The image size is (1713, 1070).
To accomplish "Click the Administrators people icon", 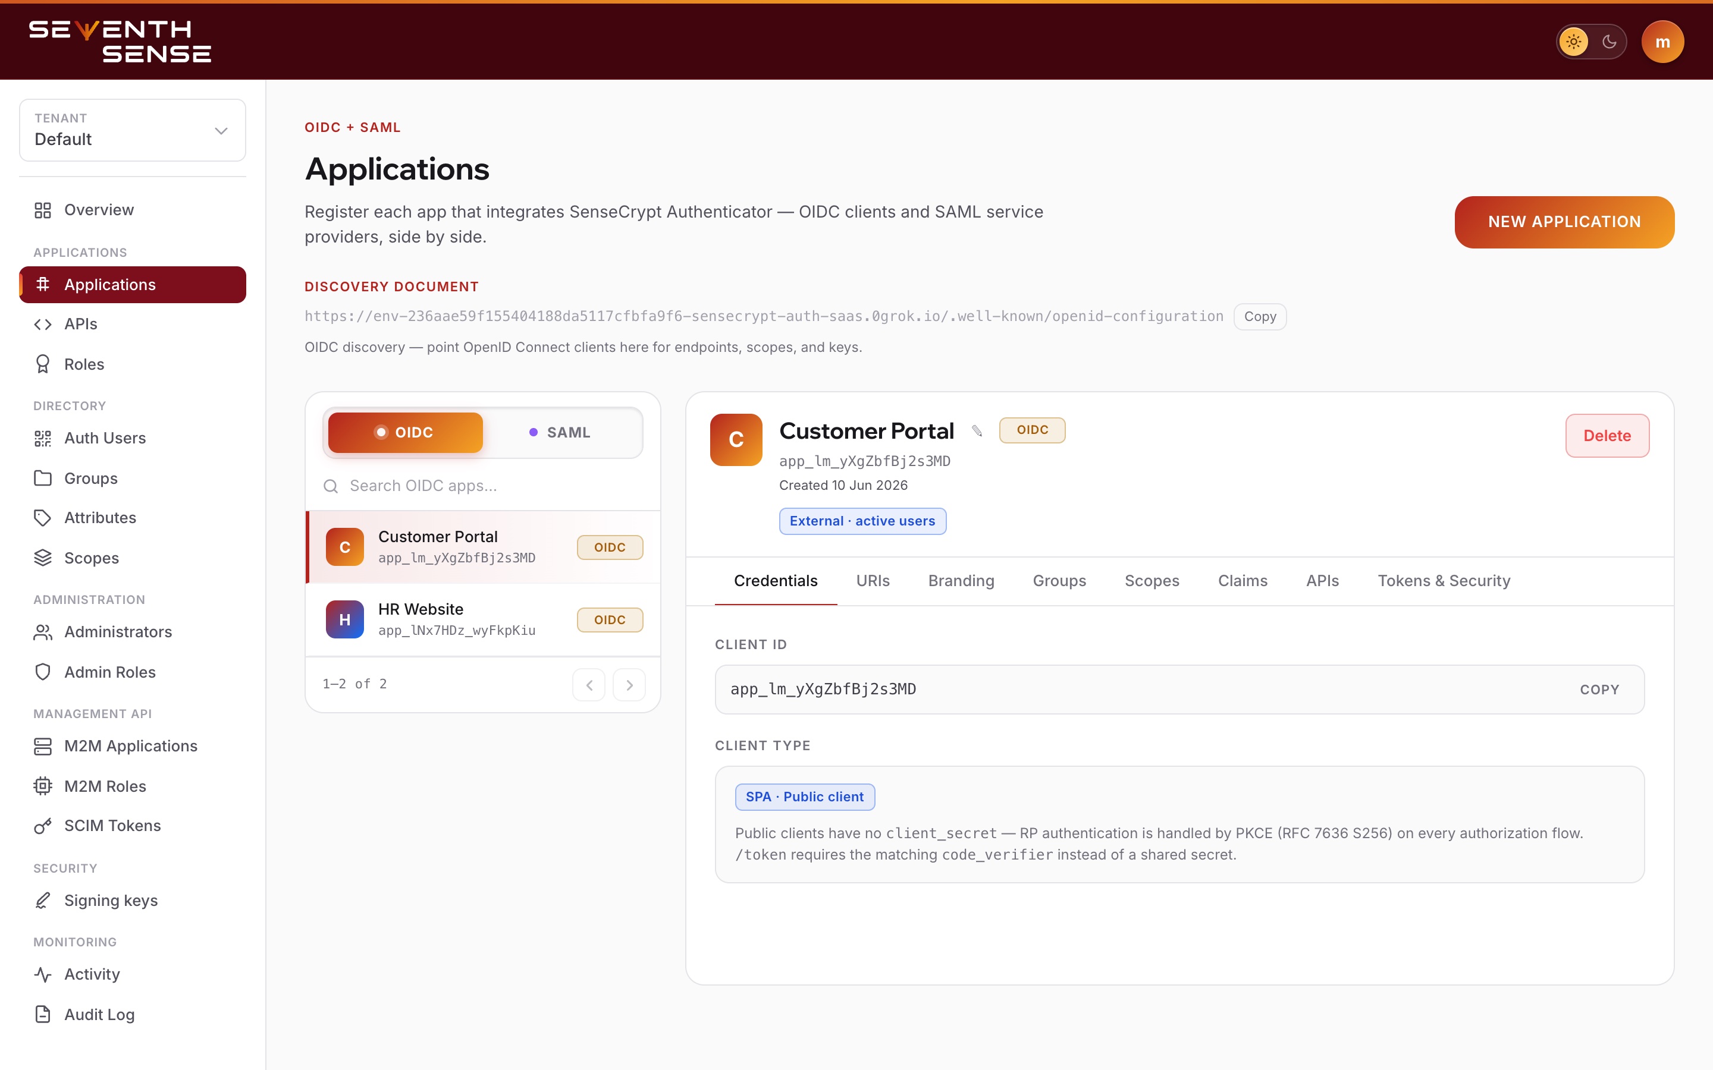I will (42, 632).
